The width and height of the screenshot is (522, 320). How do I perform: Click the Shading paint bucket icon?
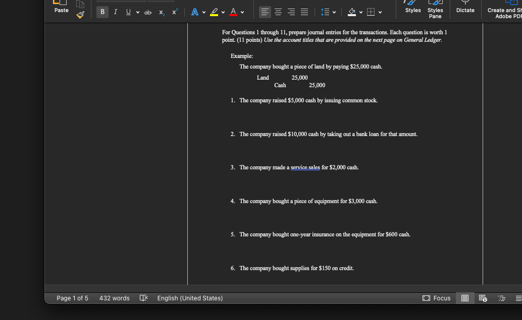click(x=352, y=12)
